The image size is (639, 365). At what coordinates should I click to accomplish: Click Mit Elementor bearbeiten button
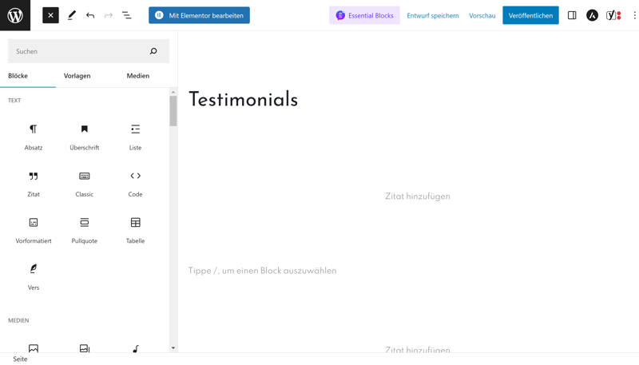199,15
